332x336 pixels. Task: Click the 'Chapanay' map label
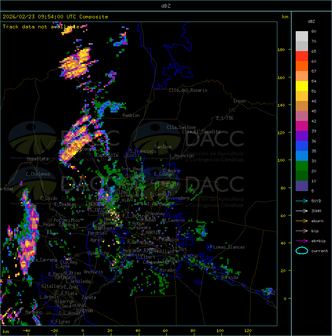[x=155, y=213]
